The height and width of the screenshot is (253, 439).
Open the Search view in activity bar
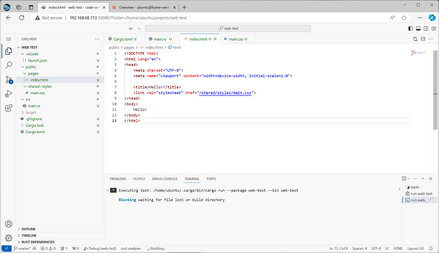[9, 65]
